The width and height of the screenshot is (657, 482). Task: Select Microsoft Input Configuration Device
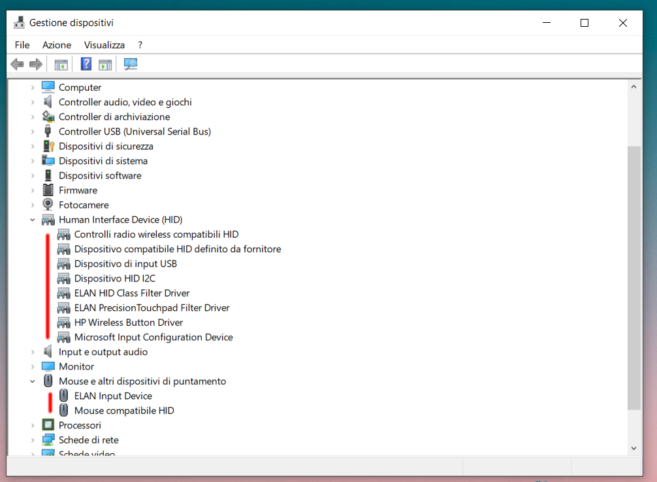pos(153,337)
